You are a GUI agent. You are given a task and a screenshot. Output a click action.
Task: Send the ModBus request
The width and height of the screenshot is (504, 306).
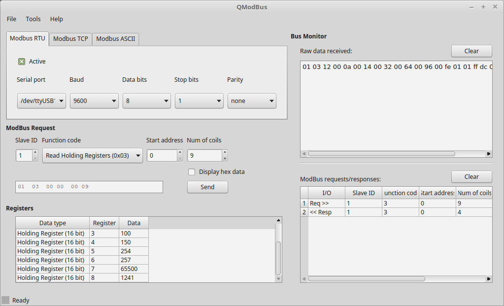pyautogui.click(x=207, y=187)
